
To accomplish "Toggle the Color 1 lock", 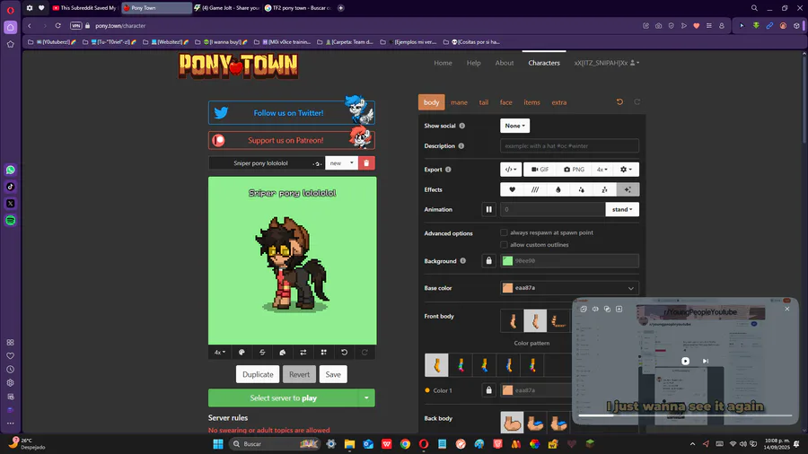I will pos(489,390).
